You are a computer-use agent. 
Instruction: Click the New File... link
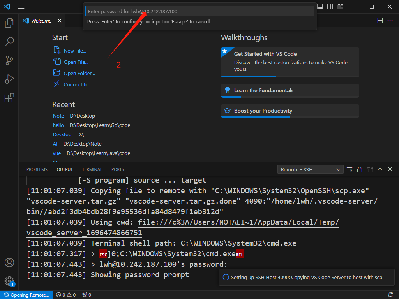(x=75, y=51)
